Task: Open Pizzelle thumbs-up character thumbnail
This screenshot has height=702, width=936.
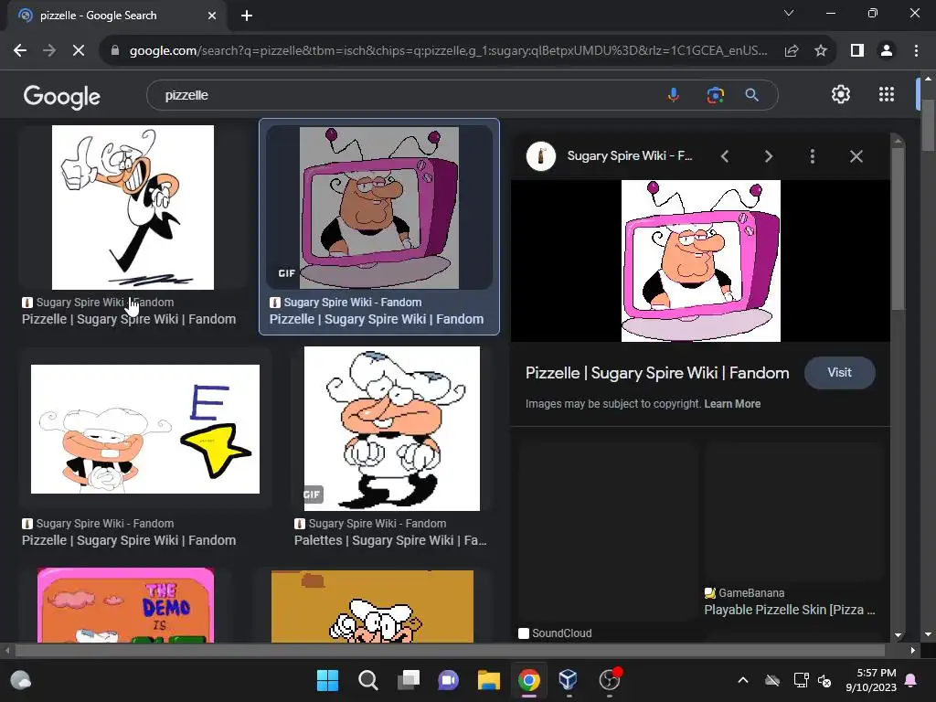Action: tap(133, 207)
